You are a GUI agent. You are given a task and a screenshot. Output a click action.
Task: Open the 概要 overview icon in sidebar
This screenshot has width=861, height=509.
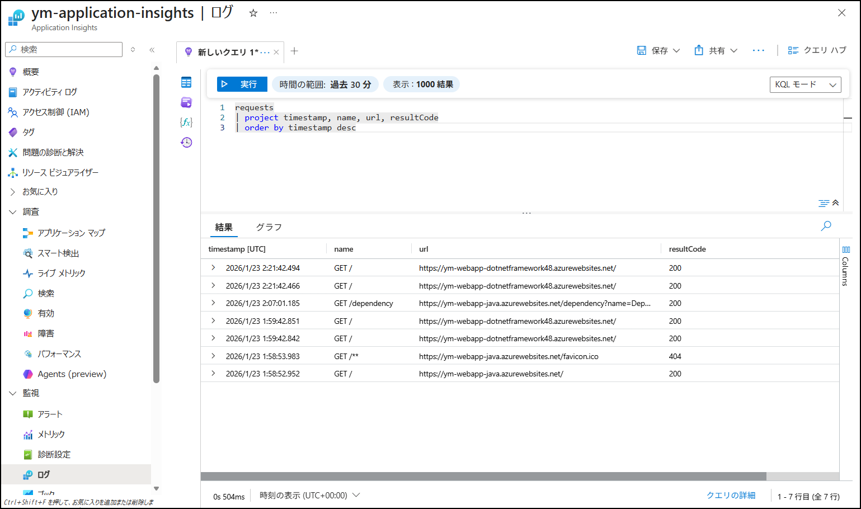(13, 72)
